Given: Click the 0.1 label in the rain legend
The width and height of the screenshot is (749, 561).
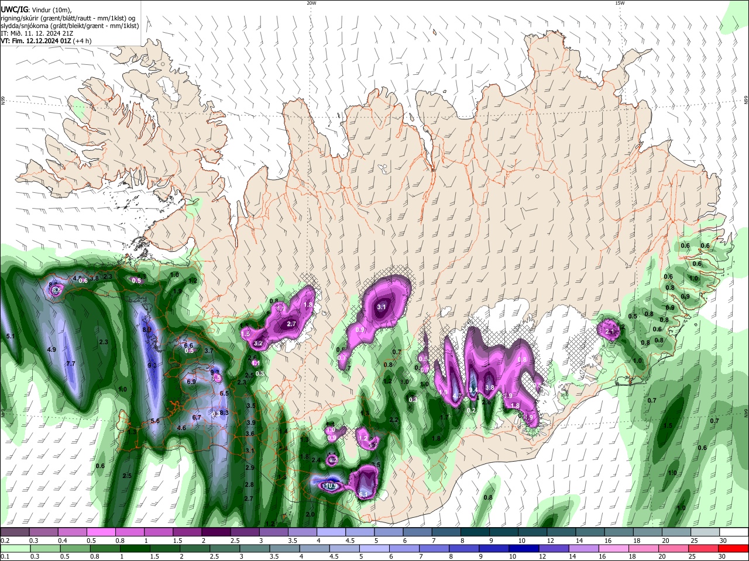Looking at the screenshot, I should [4, 557].
